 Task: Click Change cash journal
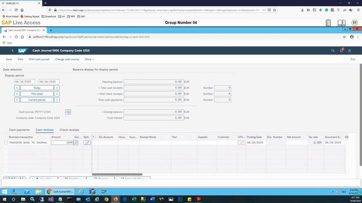67,59
